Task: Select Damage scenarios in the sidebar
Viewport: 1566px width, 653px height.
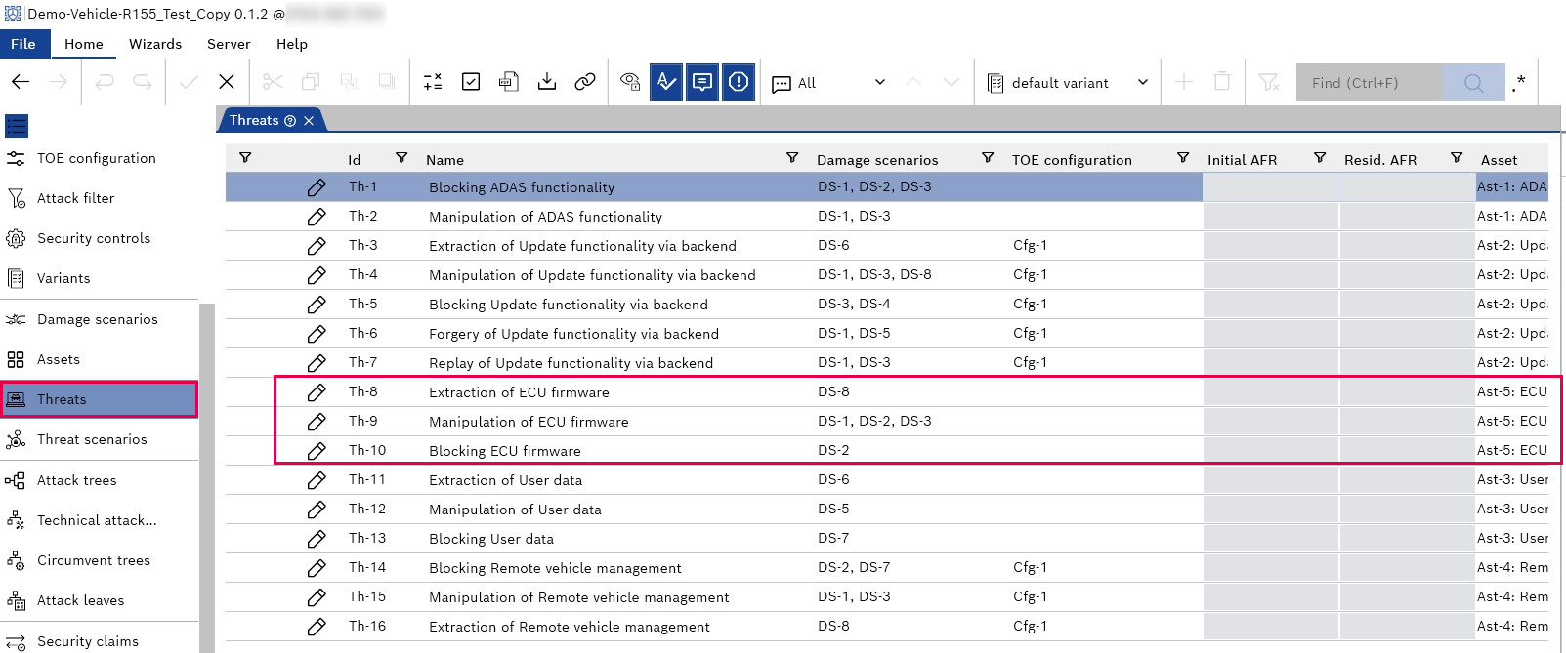Action: (97, 319)
